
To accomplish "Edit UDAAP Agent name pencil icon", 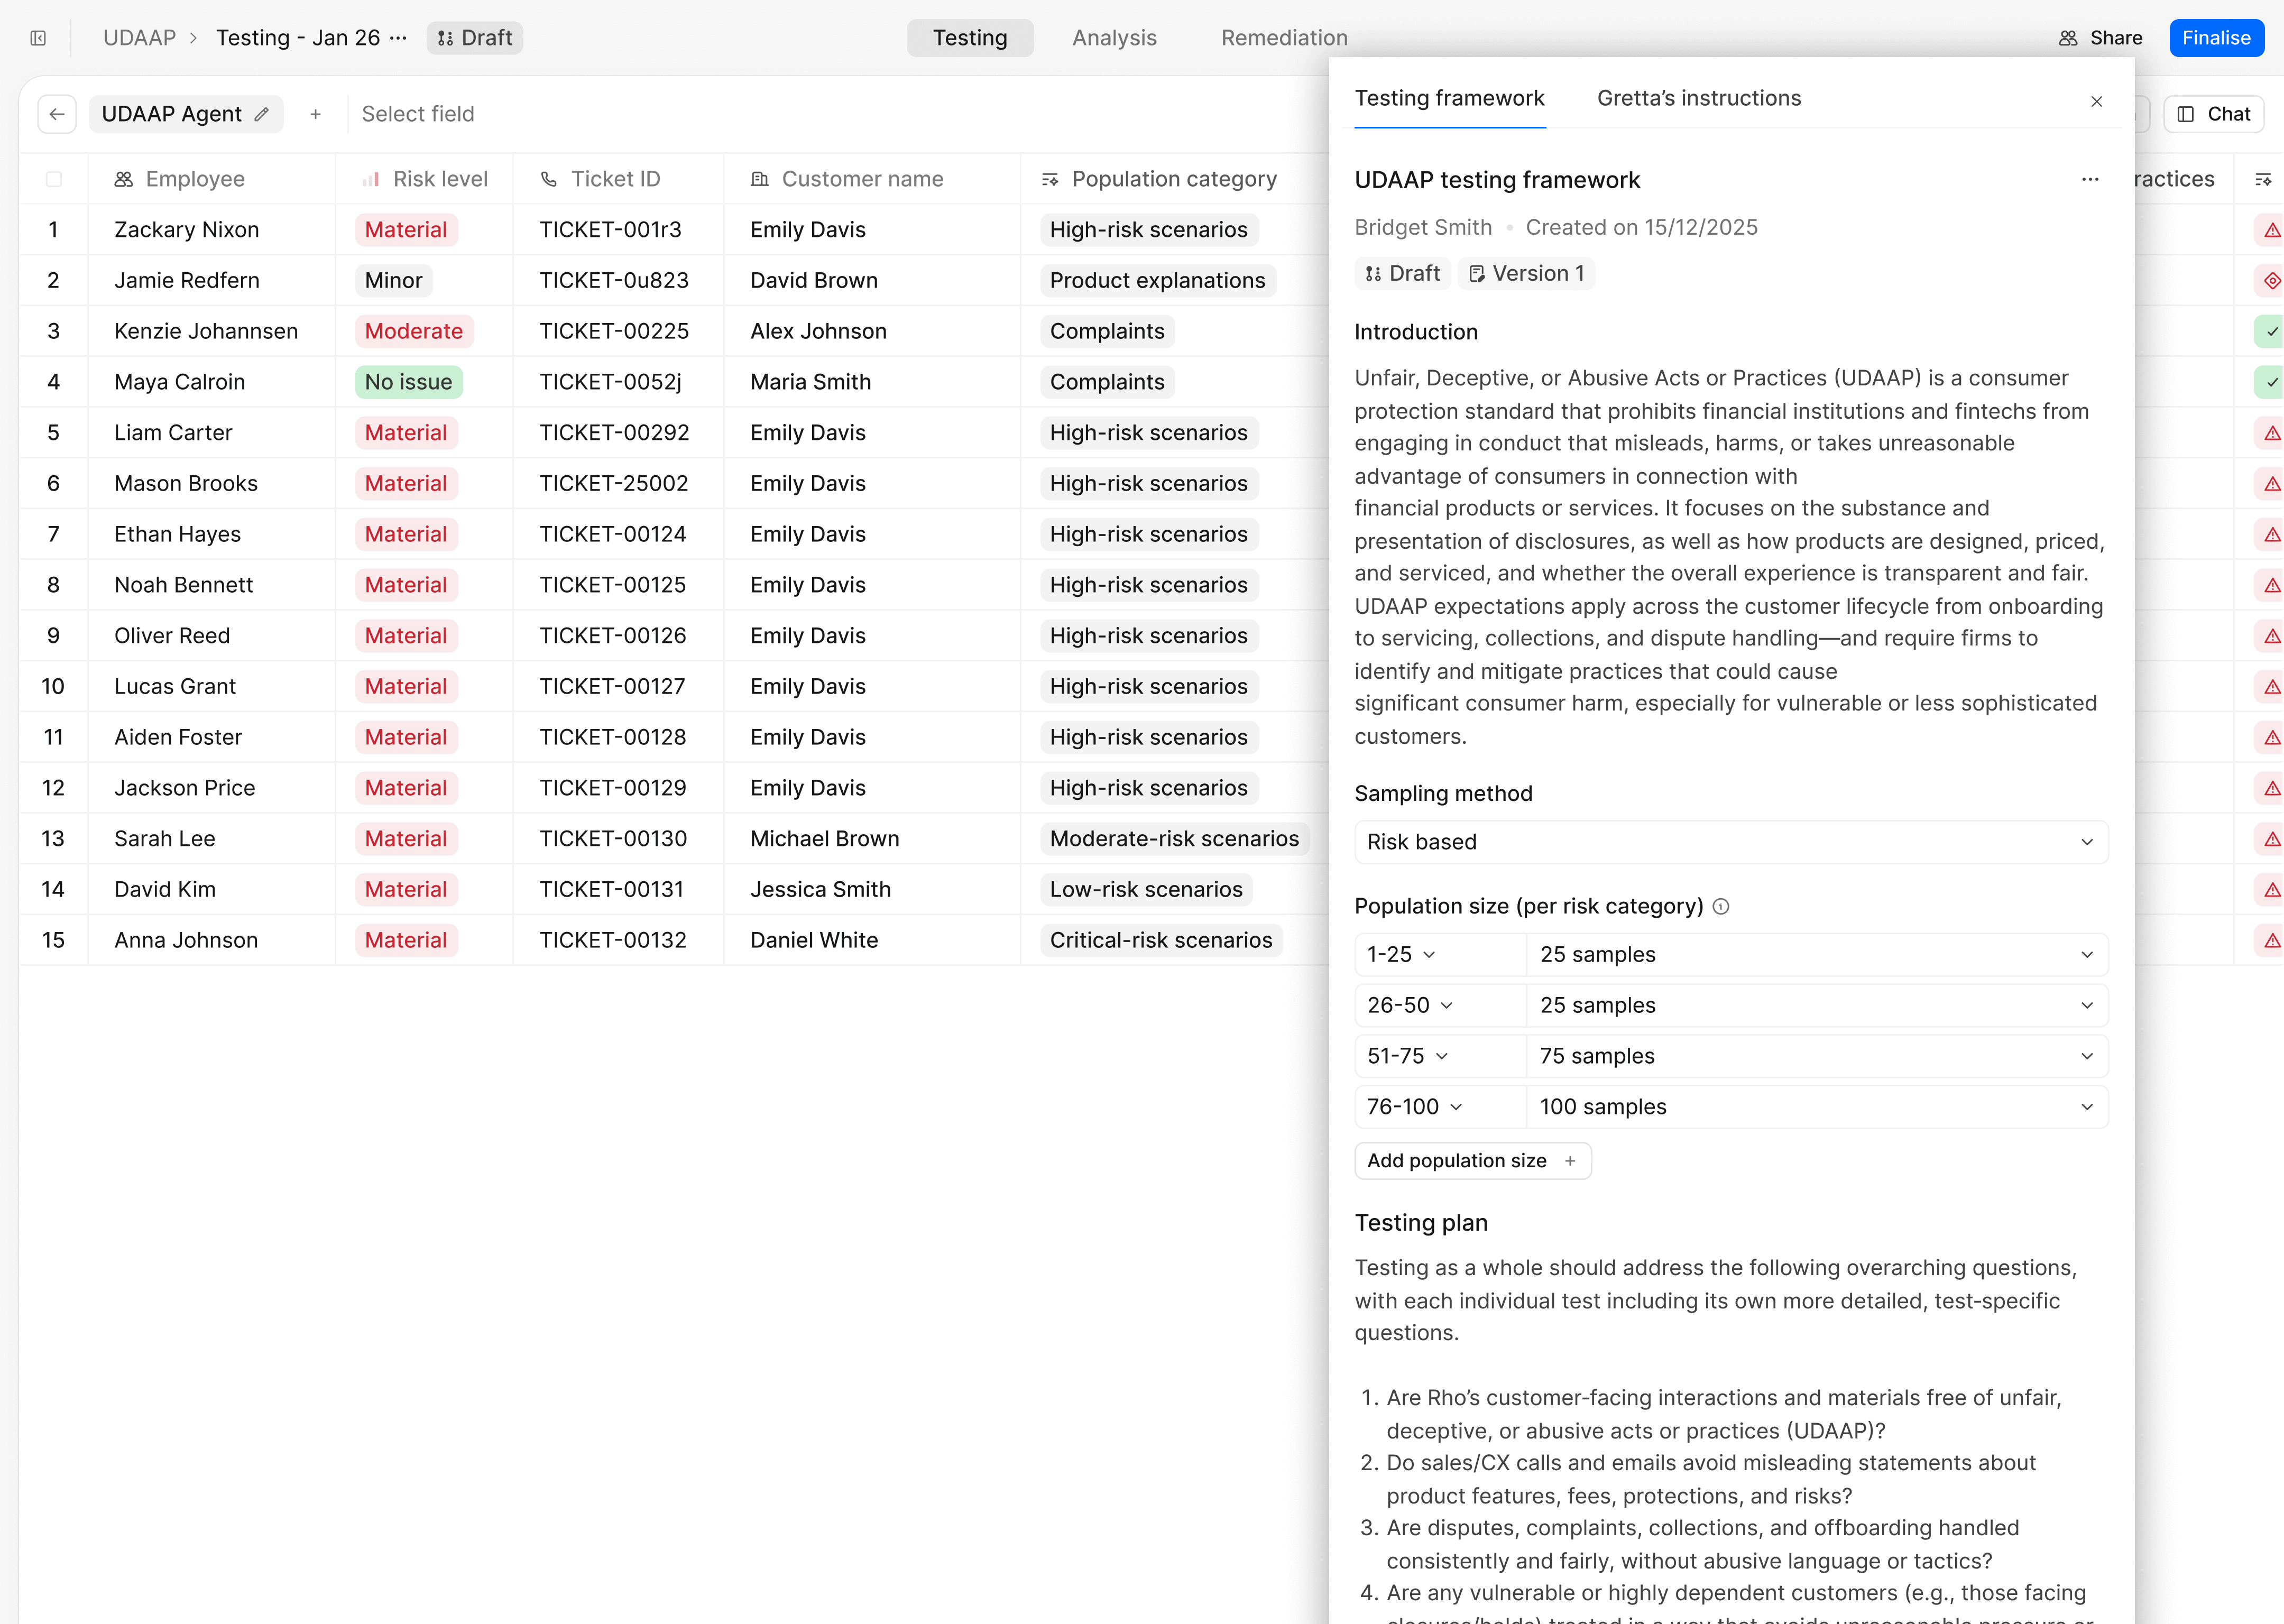I will click(x=262, y=114).
